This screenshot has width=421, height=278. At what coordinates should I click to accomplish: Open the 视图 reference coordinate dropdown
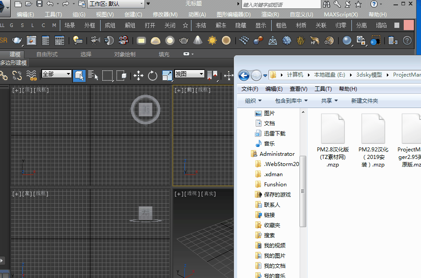(x=190, y=74)
